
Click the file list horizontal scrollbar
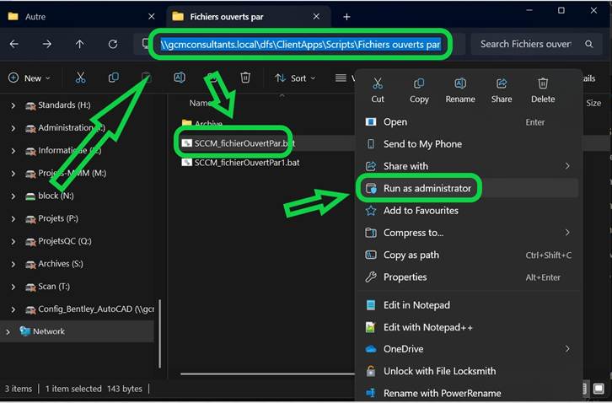tap(267, 373)
